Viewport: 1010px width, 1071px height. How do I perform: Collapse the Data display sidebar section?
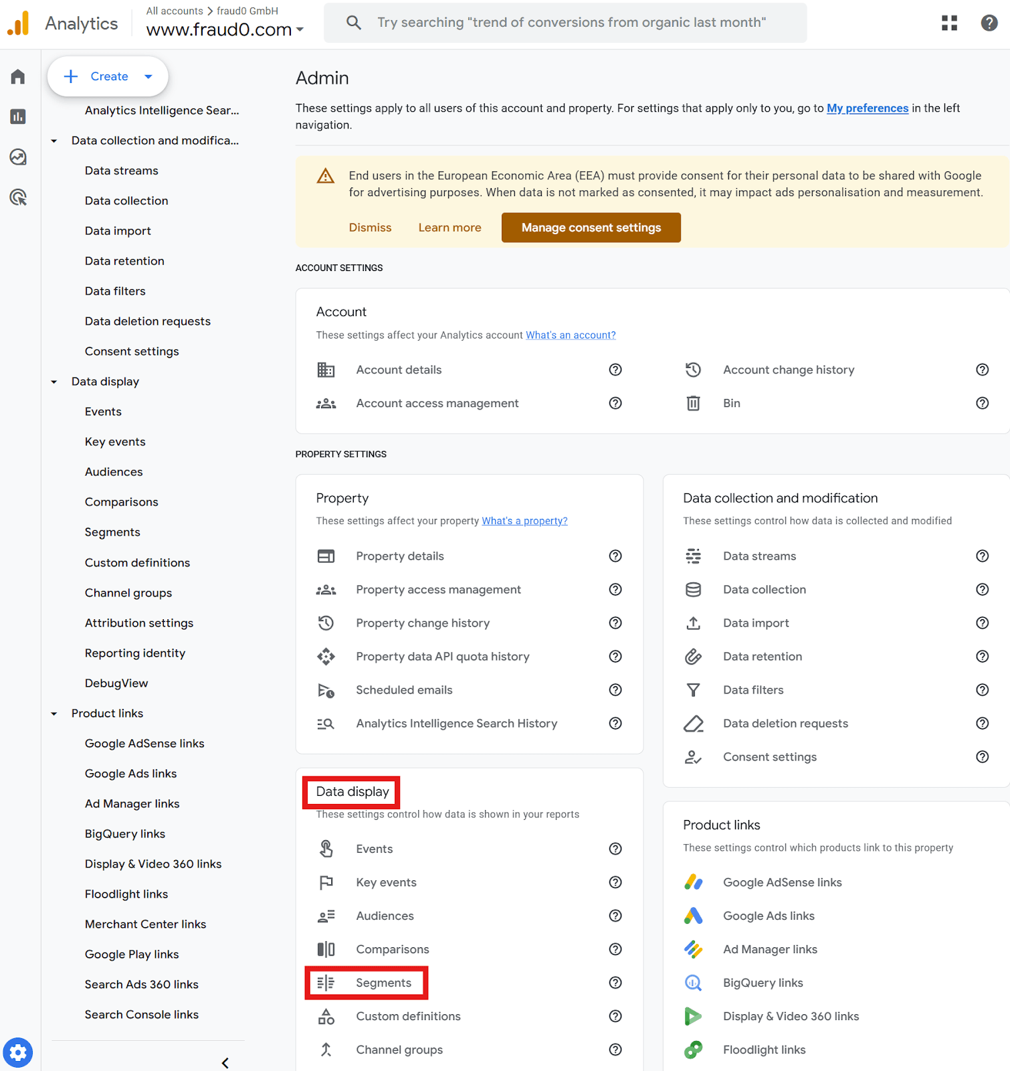54,382
